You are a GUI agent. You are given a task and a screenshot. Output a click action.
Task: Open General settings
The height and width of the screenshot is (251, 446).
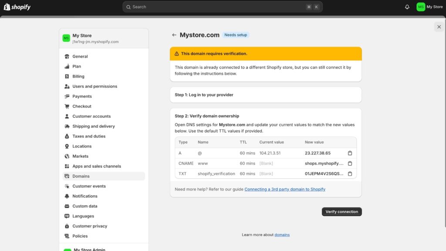pyautogui.click(x=80, y=56)
